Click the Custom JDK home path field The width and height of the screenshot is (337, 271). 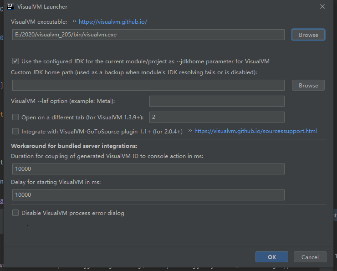click(148, 85)
